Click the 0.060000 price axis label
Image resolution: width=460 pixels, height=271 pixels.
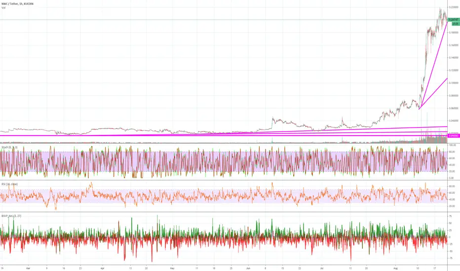pyautogui.click(x=454, y=108)
